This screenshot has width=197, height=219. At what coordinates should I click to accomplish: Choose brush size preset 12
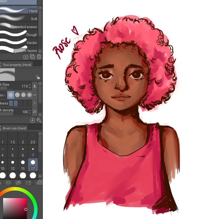point(13,165)
